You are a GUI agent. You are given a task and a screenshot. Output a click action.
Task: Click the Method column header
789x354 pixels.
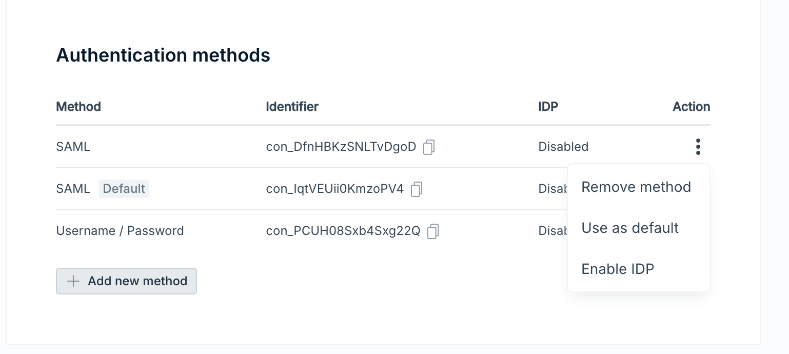[78, 107]
